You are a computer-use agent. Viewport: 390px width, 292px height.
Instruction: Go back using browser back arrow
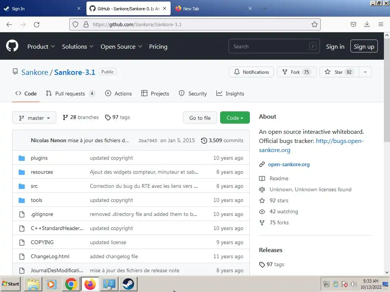(9, 24)
